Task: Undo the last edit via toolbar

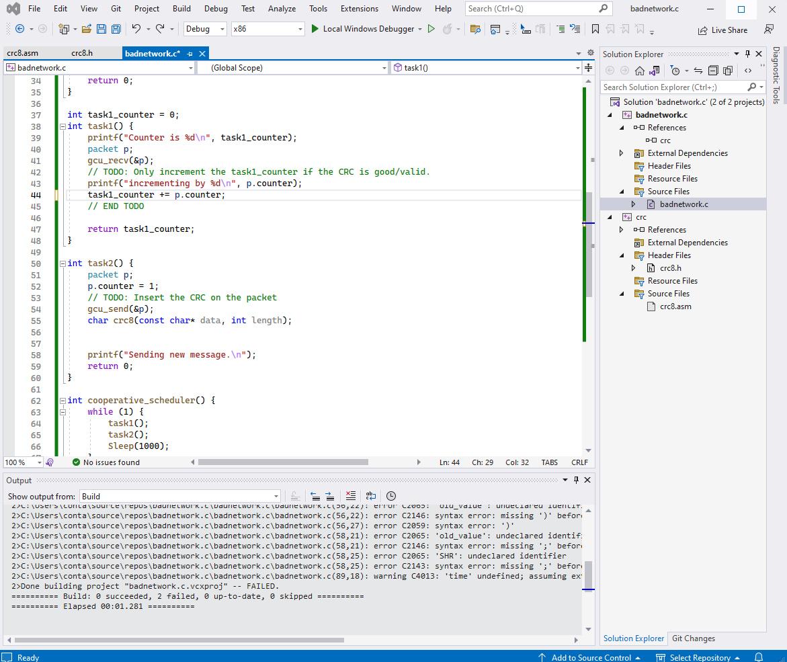Action: (x=135, y=29)
